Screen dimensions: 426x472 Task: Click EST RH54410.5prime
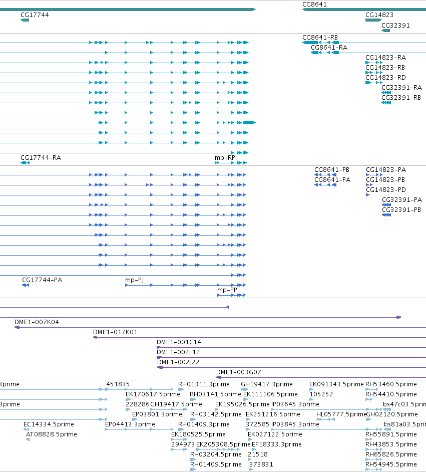click(x=391, y=394)
